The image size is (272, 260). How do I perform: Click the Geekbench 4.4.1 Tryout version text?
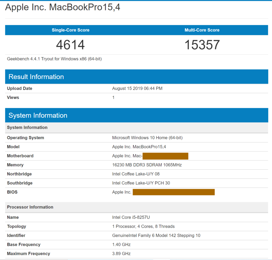tap(54, 59)
